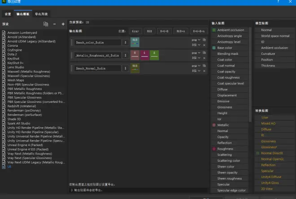This screenshot has width=296, height=199.
Task: Click the swatch beside Normal DirectX
Action: tap(258, 153)
